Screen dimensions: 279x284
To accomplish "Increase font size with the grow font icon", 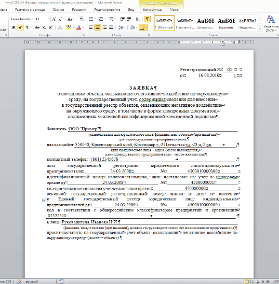I will [x=54, y=19].
